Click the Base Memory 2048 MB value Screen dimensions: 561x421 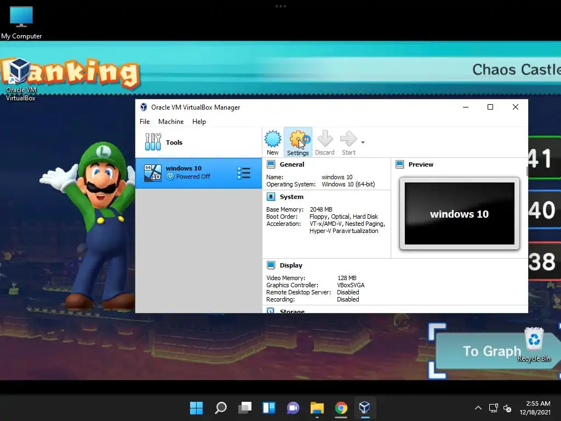[x=321, y=209]
